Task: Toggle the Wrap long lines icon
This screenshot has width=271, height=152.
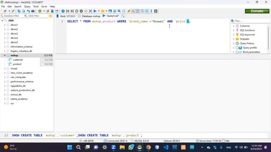Action: pyautogui.click(x=142, y=11)
